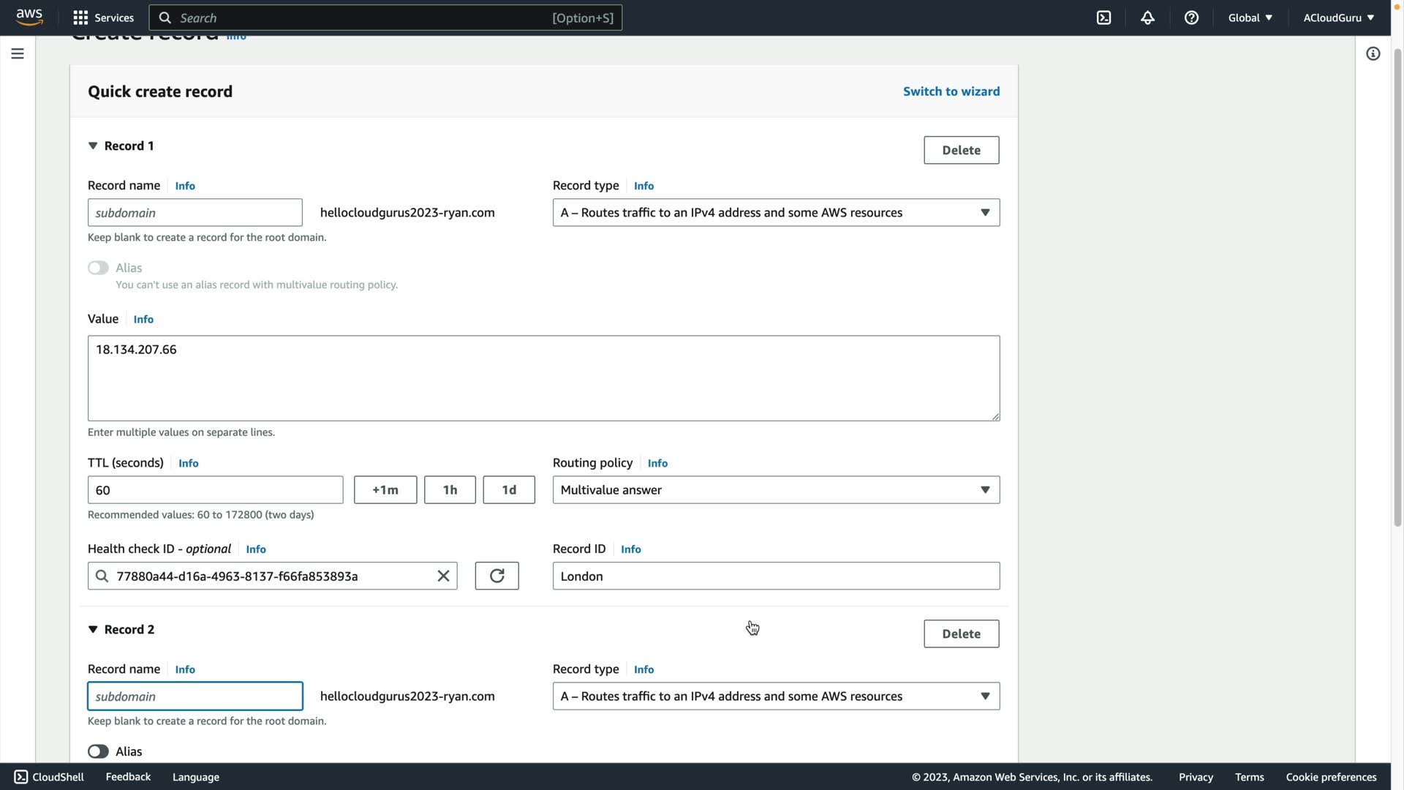
Task: Open the ACloudGuru account menu
Action: click(x=1337, y=18)
